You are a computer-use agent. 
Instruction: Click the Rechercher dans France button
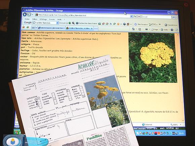coord(86,23)
